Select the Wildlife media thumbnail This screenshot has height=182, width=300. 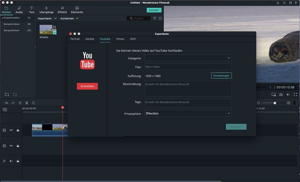click(48, 30)
